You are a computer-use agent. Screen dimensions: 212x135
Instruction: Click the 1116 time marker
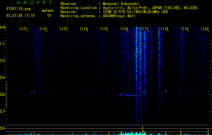pyautogui.click(x=124, y=29)
